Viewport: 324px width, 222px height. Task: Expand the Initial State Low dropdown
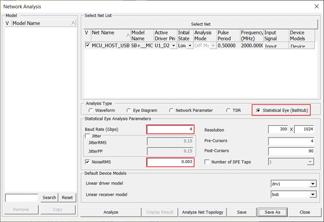pos(190,46)
